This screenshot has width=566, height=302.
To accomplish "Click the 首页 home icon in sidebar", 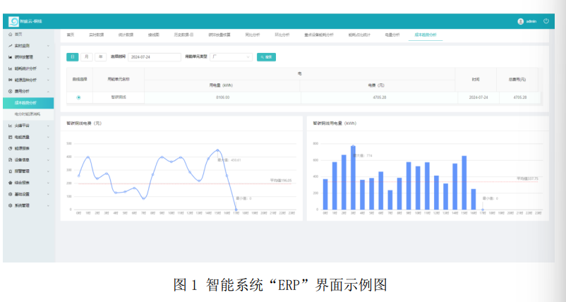I will pyautogui.click(x=10, y=34).
